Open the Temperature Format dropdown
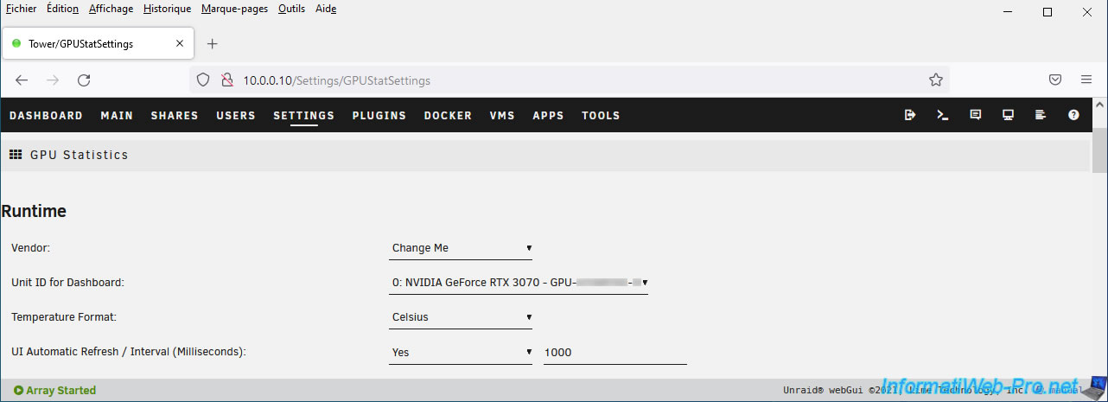 pos(461,317)
